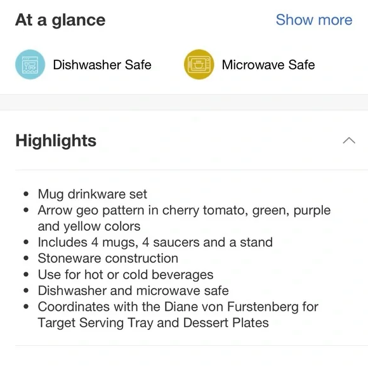This screenshot has height=368, width=368.
Task: Click Target Serving Tray and Dessert Plates
Action: pyautogui.click(x=154, y=323)
